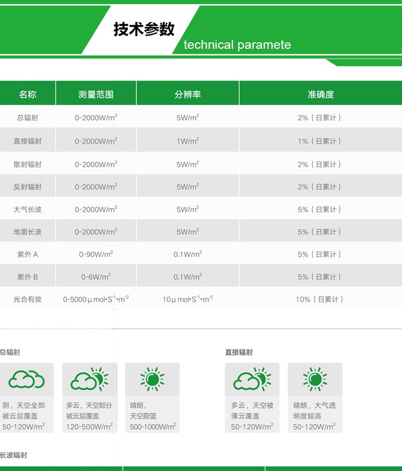402x471 pixels.
Task: Click the 'technical paramete' subtitle text
Action: 237,45
